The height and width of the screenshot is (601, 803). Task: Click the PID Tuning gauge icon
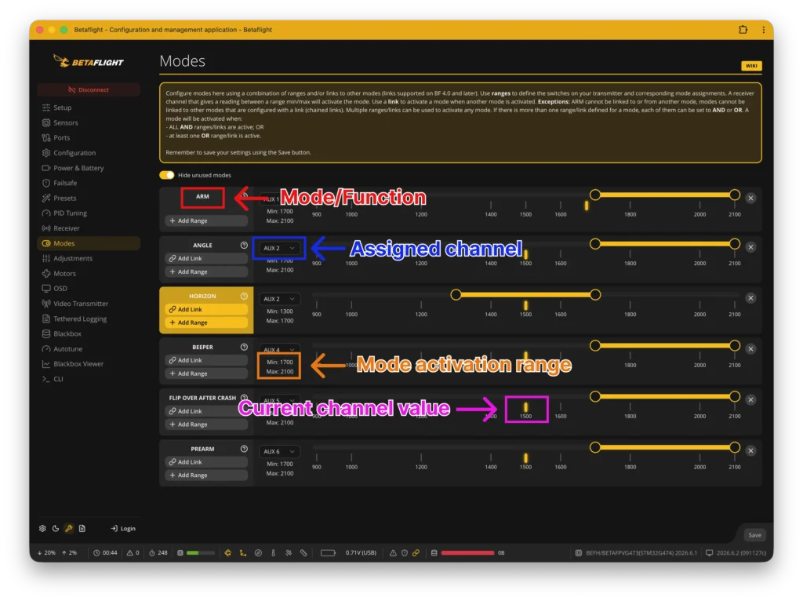pyautogui.click(x=46, y=213)
